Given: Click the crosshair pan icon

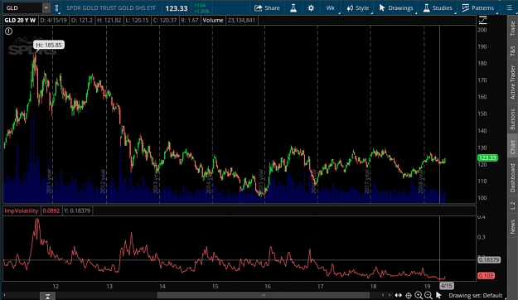Looking at the screenshot, I should point(409,295).
